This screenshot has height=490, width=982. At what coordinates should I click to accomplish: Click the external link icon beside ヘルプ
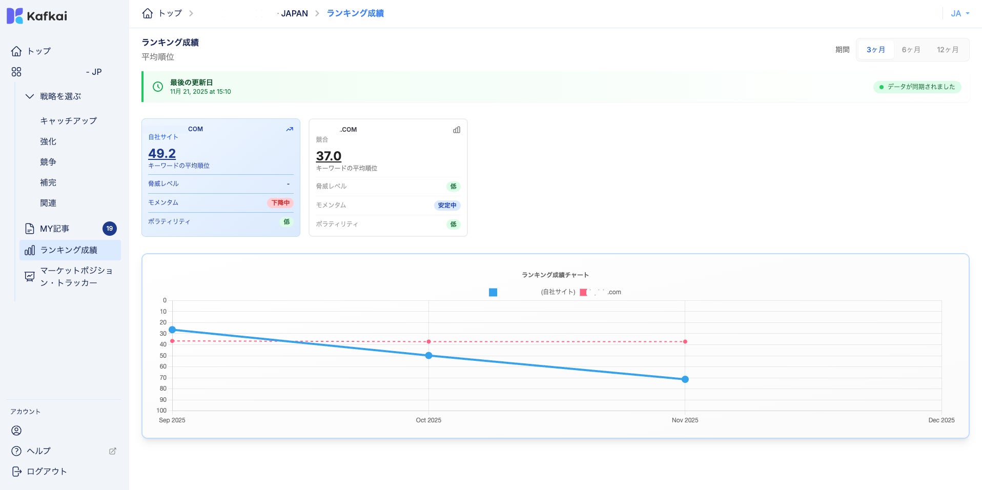113,451
